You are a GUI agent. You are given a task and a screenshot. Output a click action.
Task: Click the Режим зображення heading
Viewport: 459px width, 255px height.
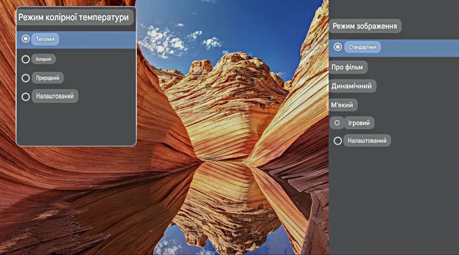[365, 26]
